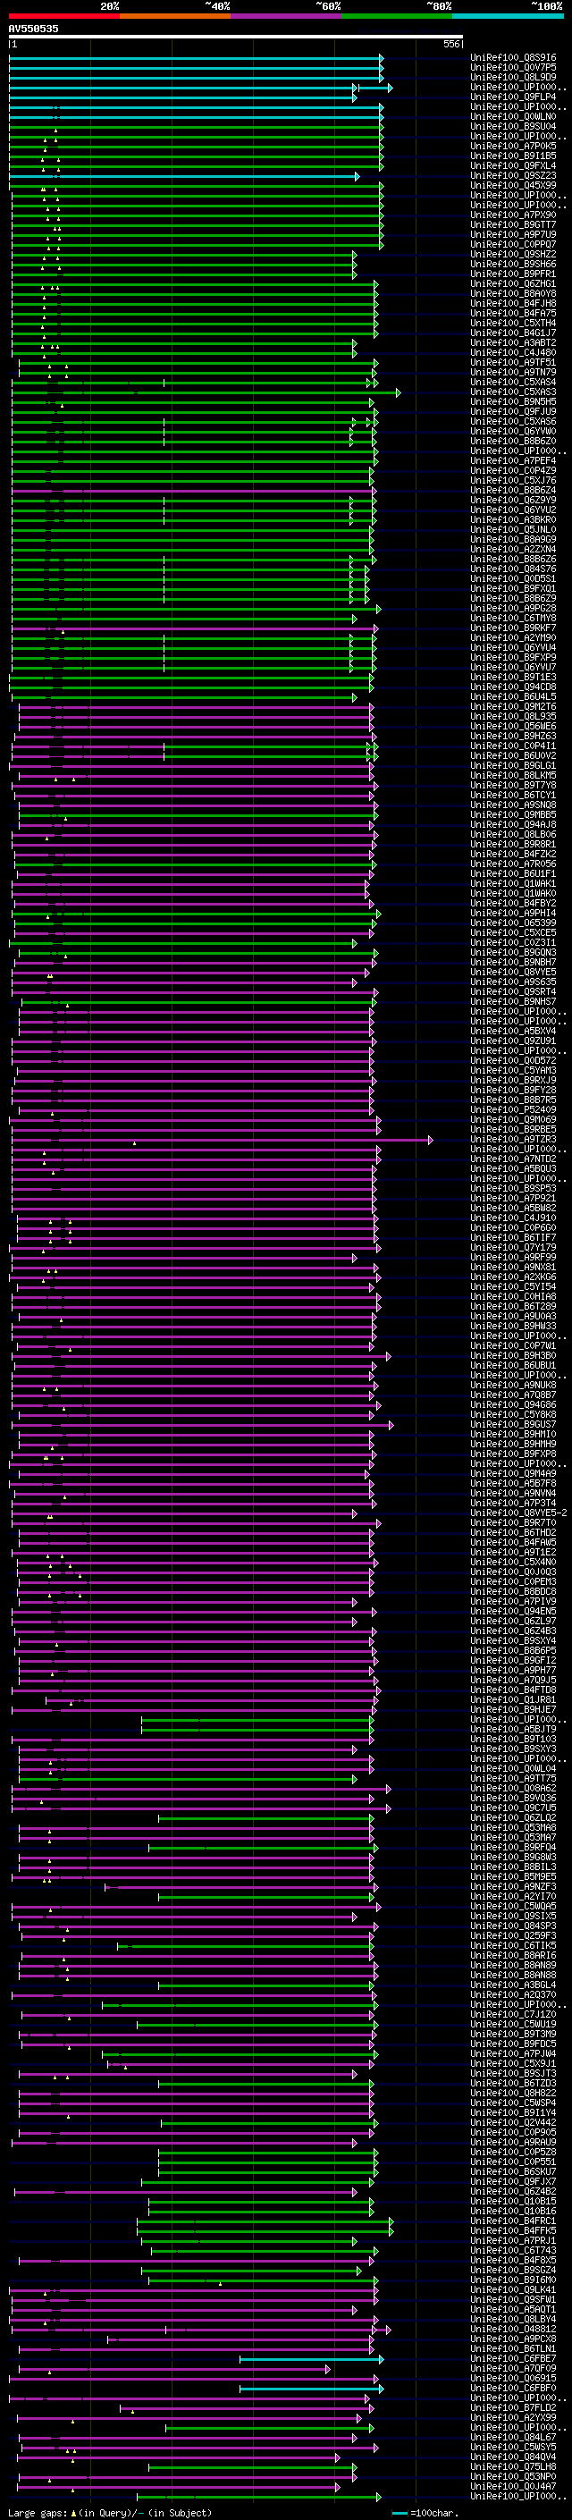Viewport: 572px width, 2520px height.
Task: Select hit label UniRef100_Q1WAK1
Action: tap(513, 883)
